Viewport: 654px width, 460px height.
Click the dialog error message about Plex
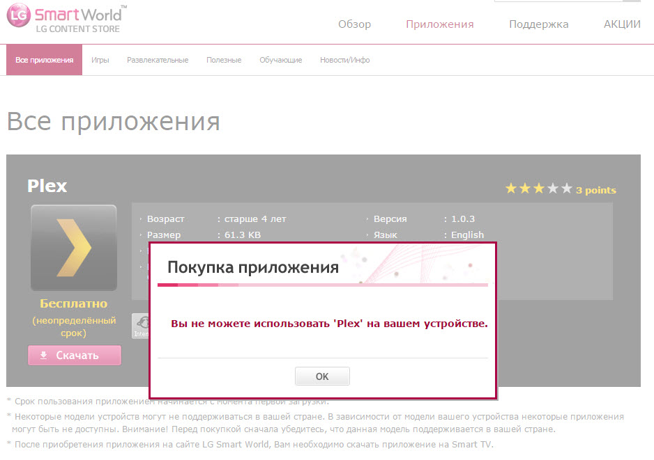[x=329, y=324]
